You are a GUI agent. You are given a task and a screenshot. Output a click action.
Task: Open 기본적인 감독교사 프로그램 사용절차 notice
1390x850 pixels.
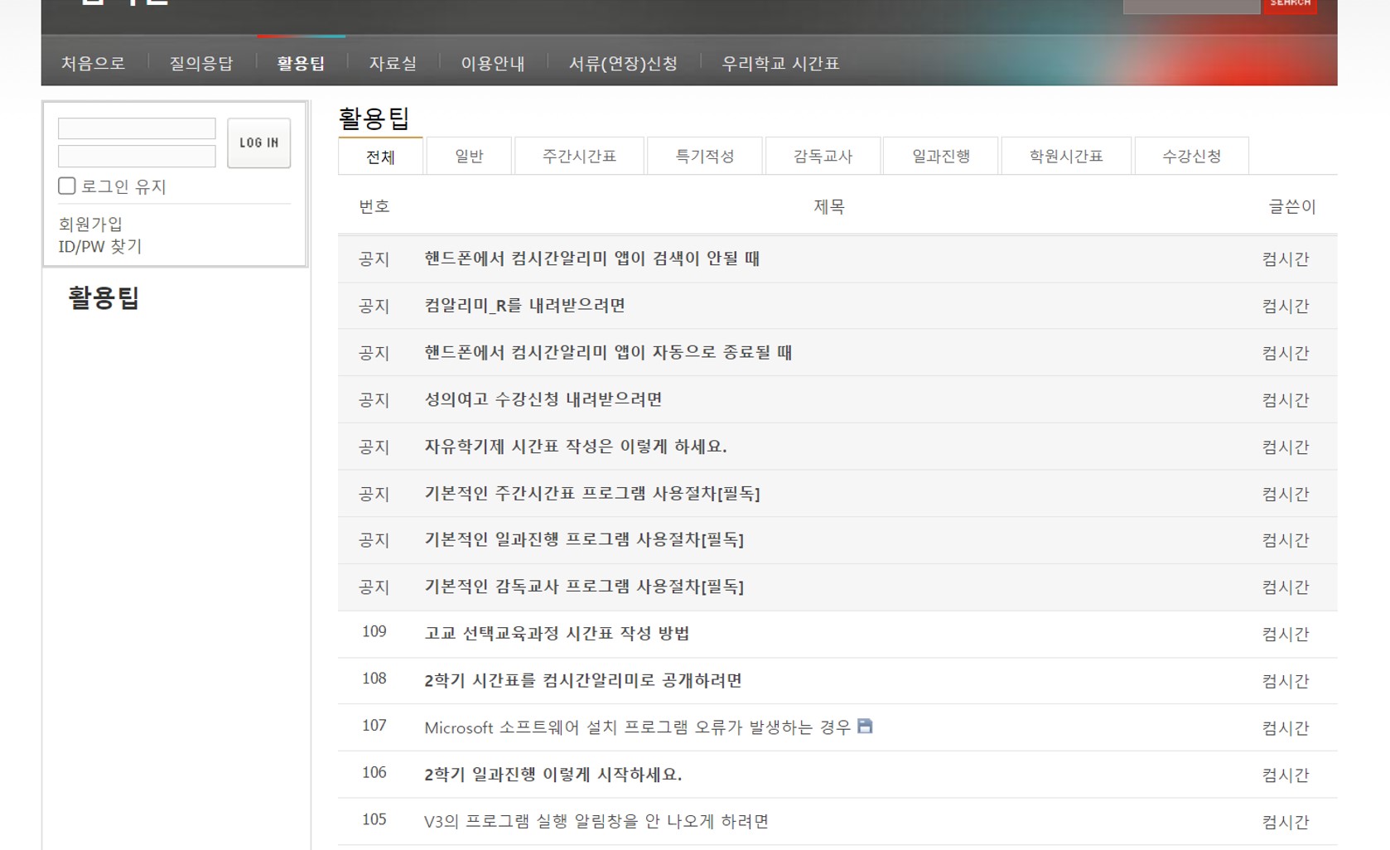[x=584, y=587]
